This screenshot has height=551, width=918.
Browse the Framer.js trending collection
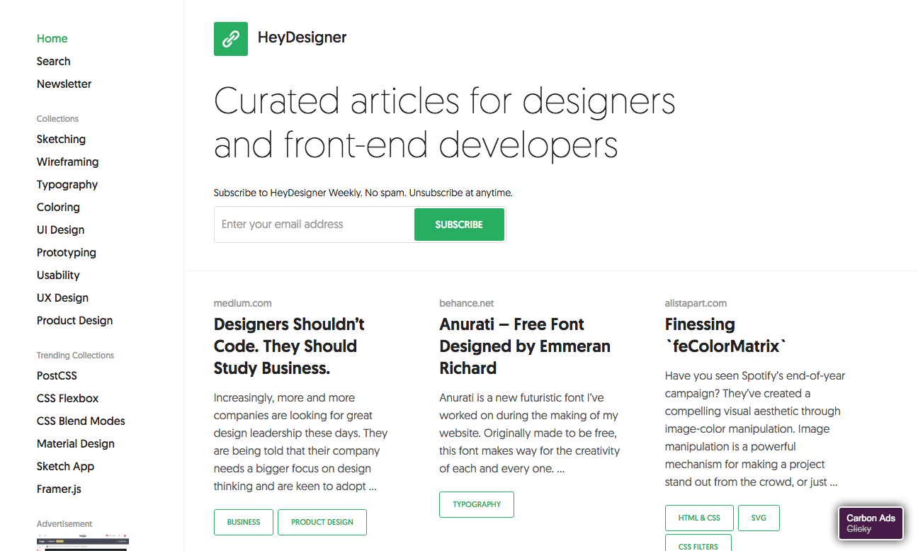coord(59,489)
